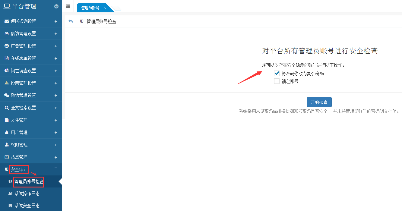Uncheck 将密码修改为复杂密码 checkbox

point(277,73)
